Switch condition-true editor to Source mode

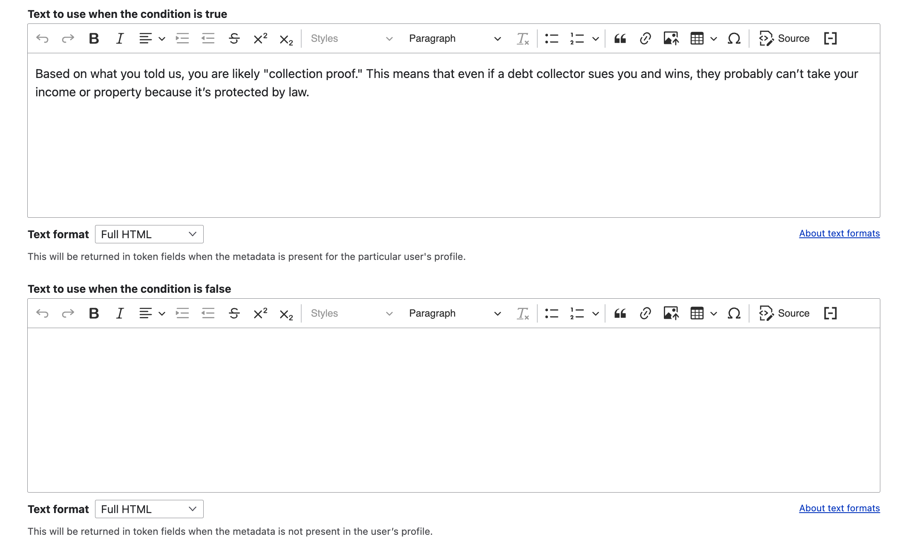pyautogui.click(x=784, y=39)
